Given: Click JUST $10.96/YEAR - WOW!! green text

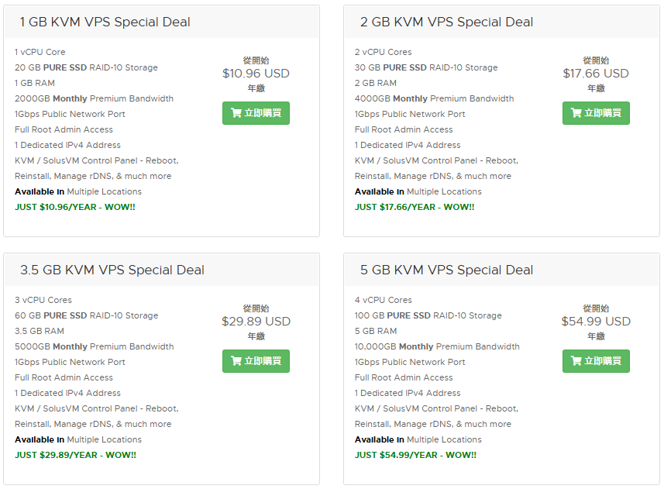Looking at the screenshot, I should (x=75, y=207).
